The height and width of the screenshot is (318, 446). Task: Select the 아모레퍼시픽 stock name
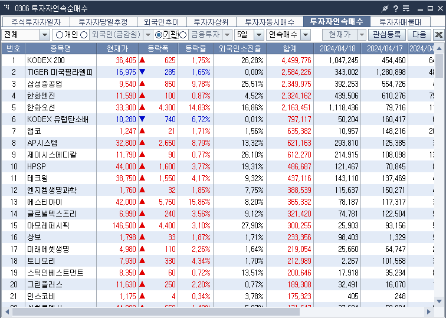pos(48,225)
